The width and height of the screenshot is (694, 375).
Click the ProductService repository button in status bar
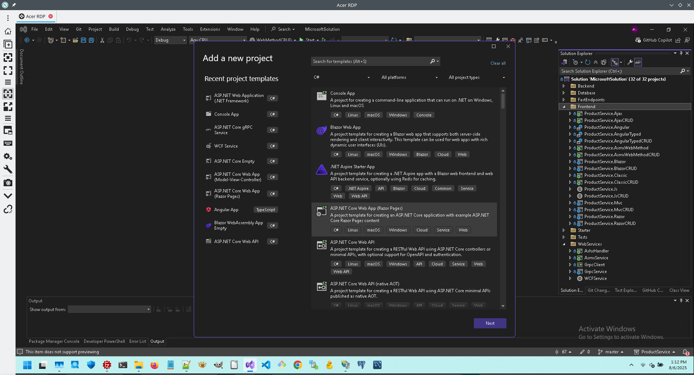655,352
